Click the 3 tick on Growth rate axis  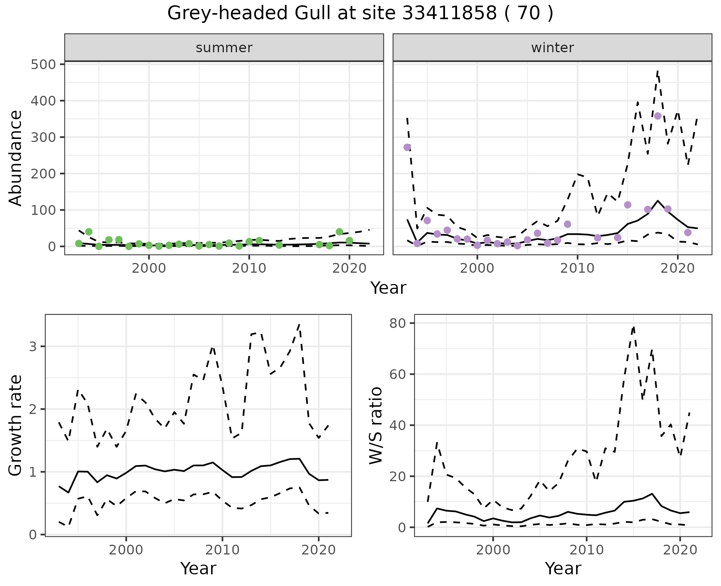[33, 346]
